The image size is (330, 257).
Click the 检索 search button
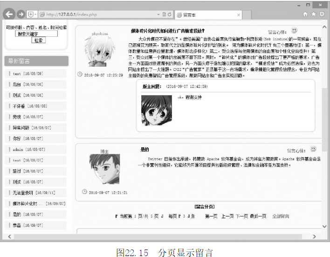click(38, 41)
